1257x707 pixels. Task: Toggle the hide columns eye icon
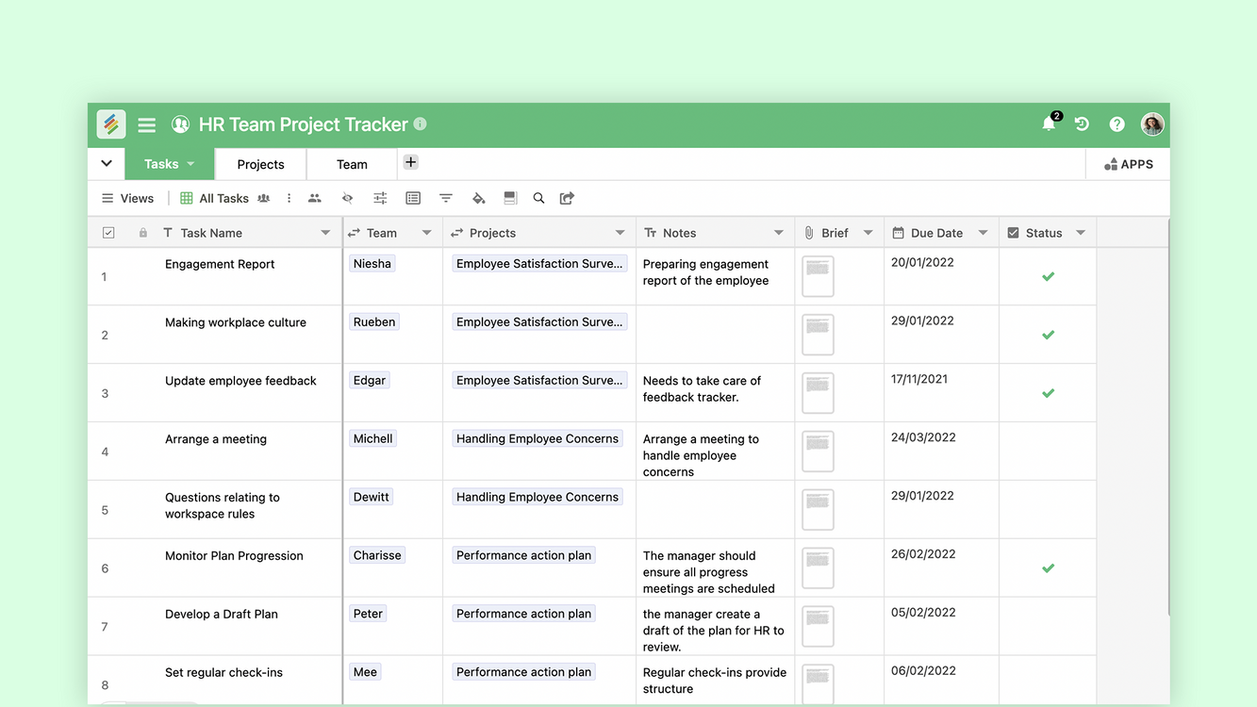click(347, 198)
